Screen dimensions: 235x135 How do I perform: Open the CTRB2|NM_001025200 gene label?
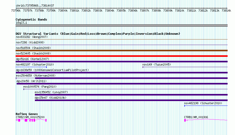click(30, 117)
